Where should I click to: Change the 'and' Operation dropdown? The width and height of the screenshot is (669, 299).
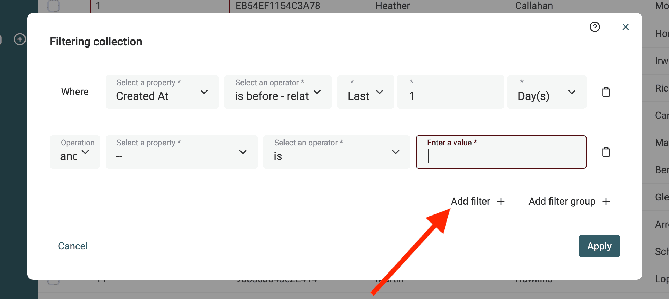click(74, 152)
